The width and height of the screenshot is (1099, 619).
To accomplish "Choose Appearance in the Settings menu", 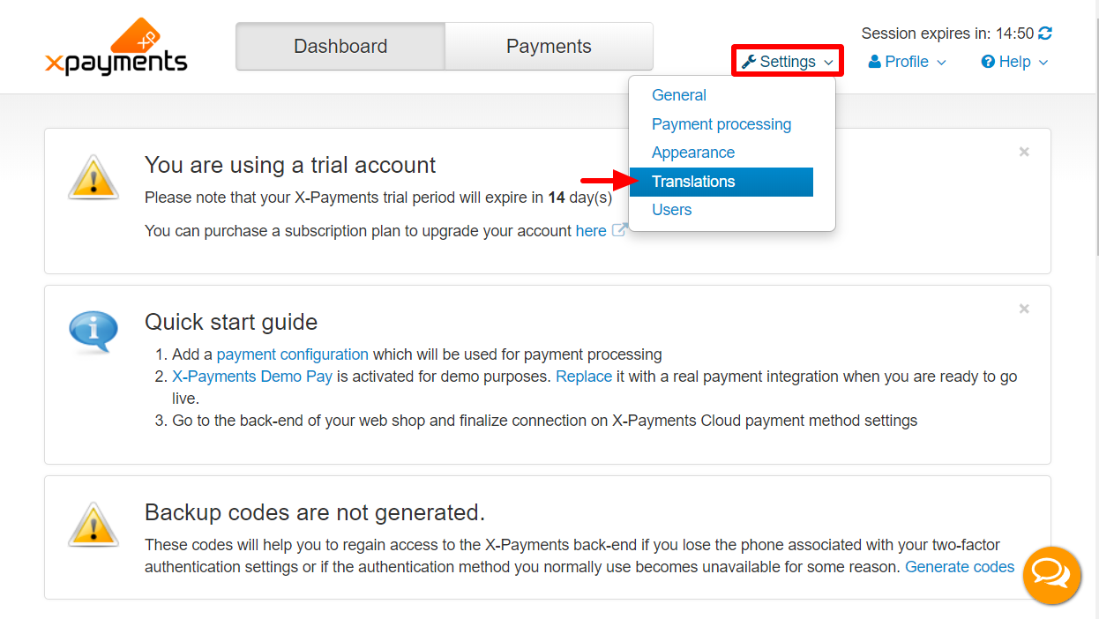I will 693,153.
